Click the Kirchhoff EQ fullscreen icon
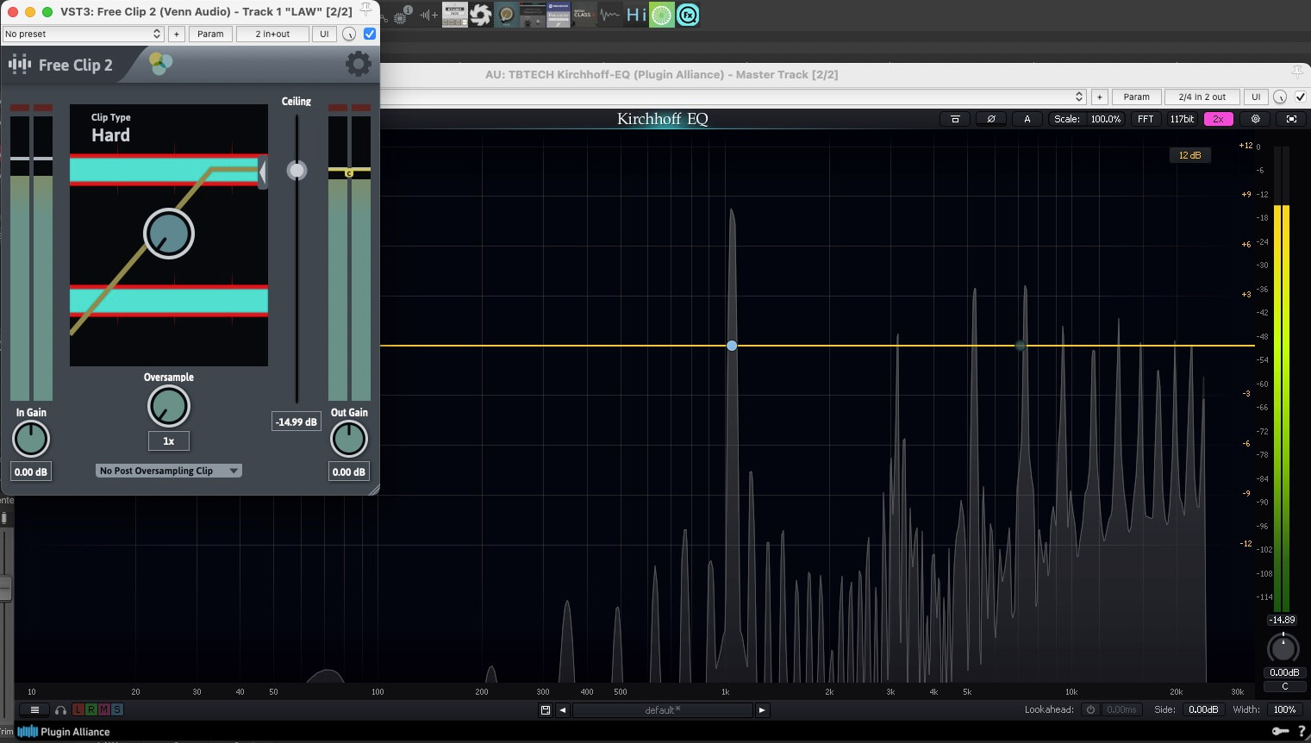This screenshot has height=743, width=1311. pos(1290,119)
